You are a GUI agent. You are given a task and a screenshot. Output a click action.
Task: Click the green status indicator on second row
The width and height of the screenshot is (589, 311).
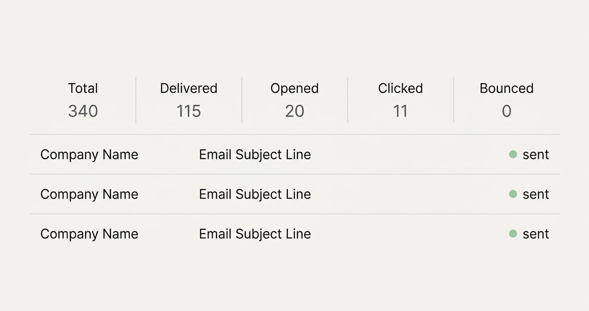pos(513,194)
